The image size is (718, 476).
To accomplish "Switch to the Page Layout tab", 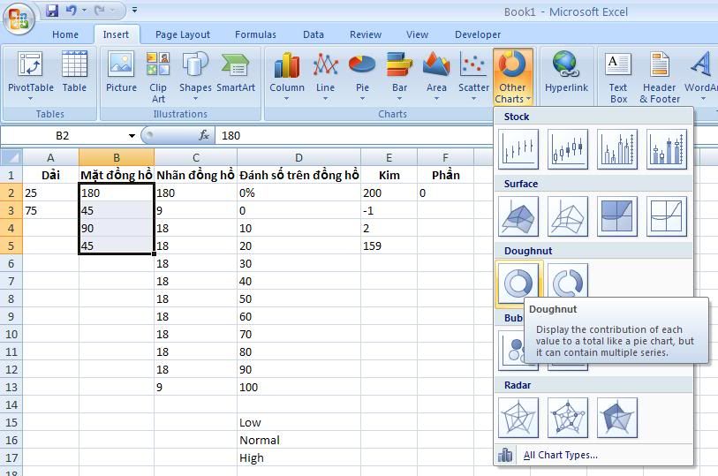I will 183,34.
